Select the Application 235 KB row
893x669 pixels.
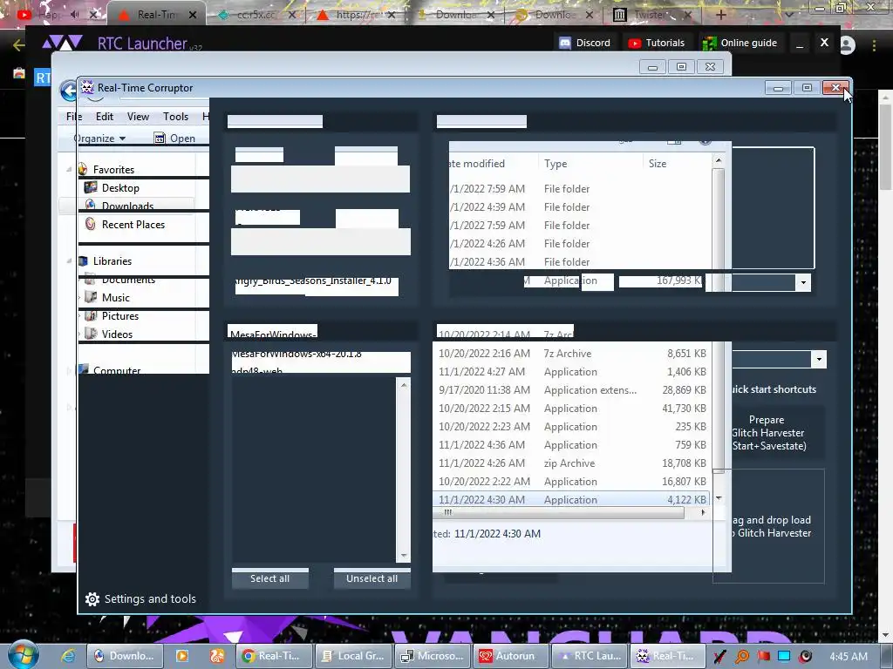[x=571, y=426]
